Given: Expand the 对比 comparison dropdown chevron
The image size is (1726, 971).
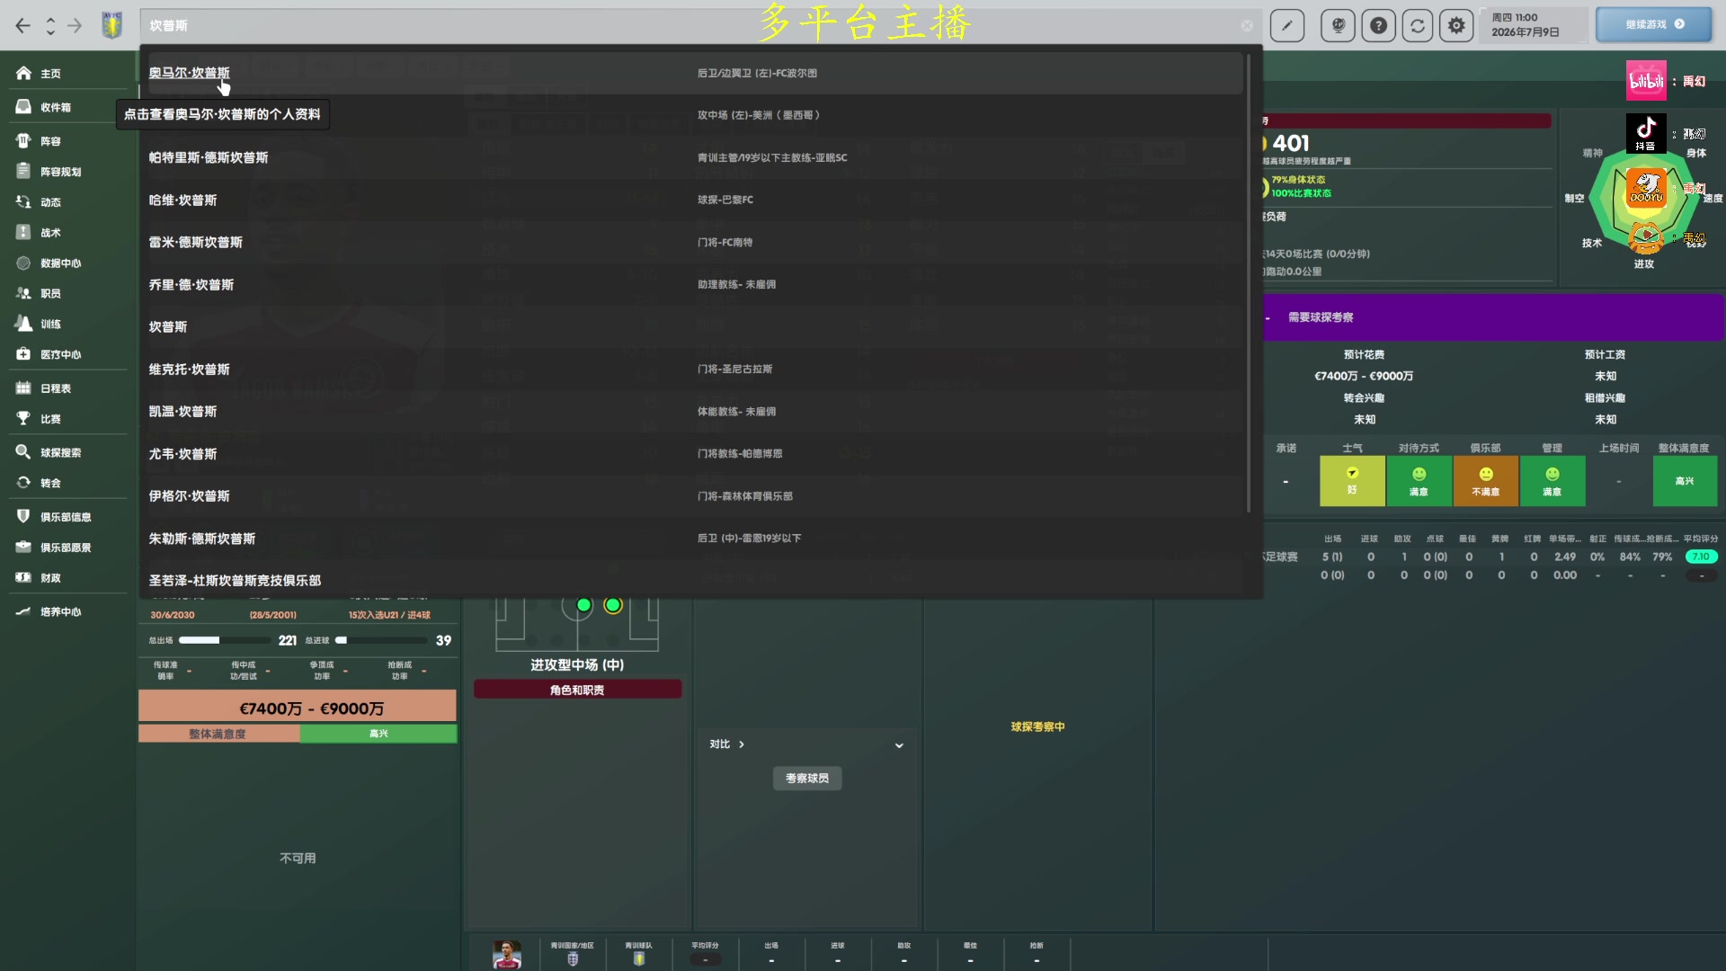Looking at the screenshot, I should [899, 745].
